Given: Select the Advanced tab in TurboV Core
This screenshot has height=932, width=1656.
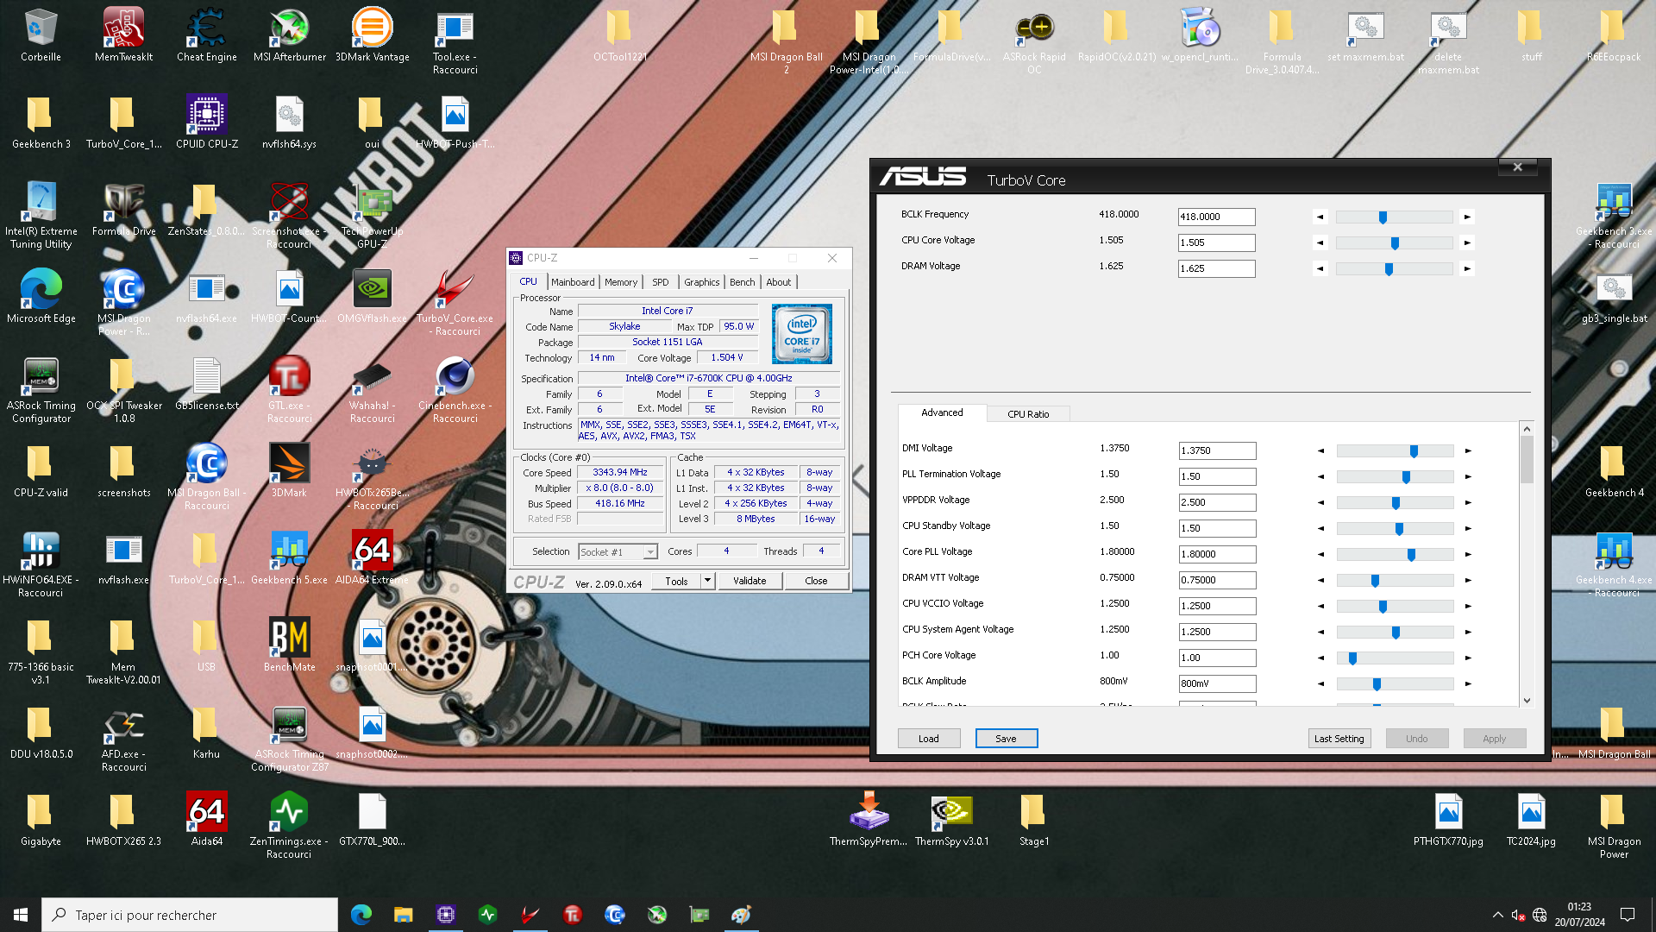Looking at the screenshot, I should [x=942, y=412].
